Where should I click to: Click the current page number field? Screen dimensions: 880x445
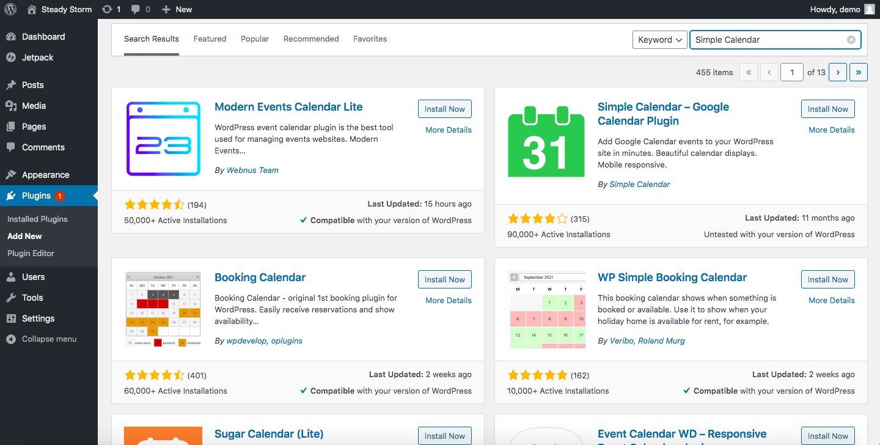coord(792,72)
